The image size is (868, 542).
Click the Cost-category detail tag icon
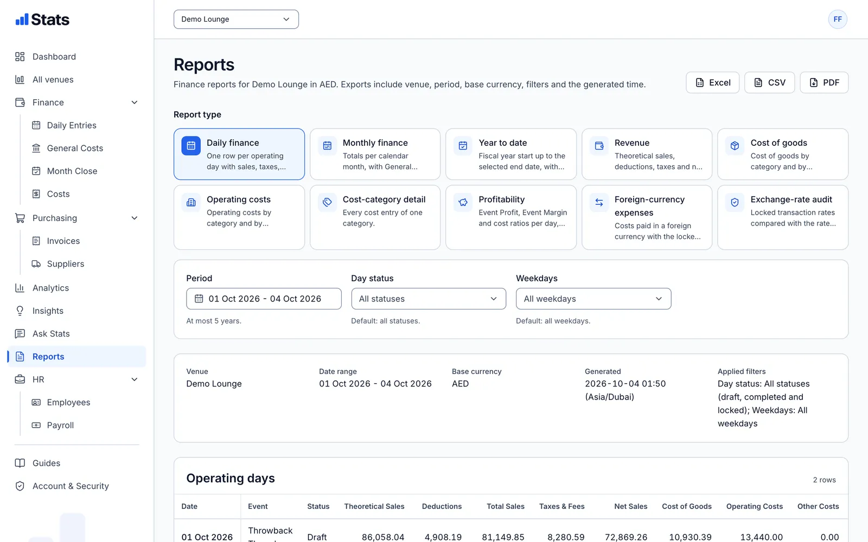click(x=327, y=202)
